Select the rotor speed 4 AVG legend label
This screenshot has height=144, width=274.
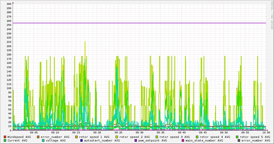[215, 137]
